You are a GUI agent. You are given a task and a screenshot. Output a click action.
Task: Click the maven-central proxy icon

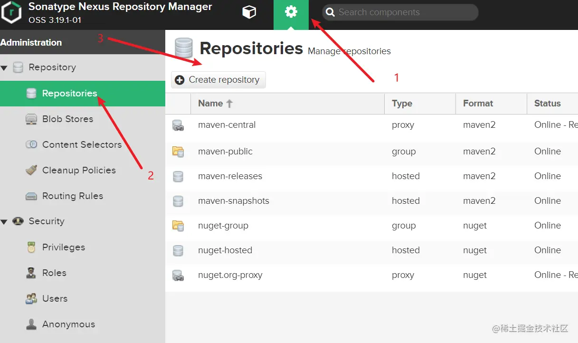click(x=178, y=125)
